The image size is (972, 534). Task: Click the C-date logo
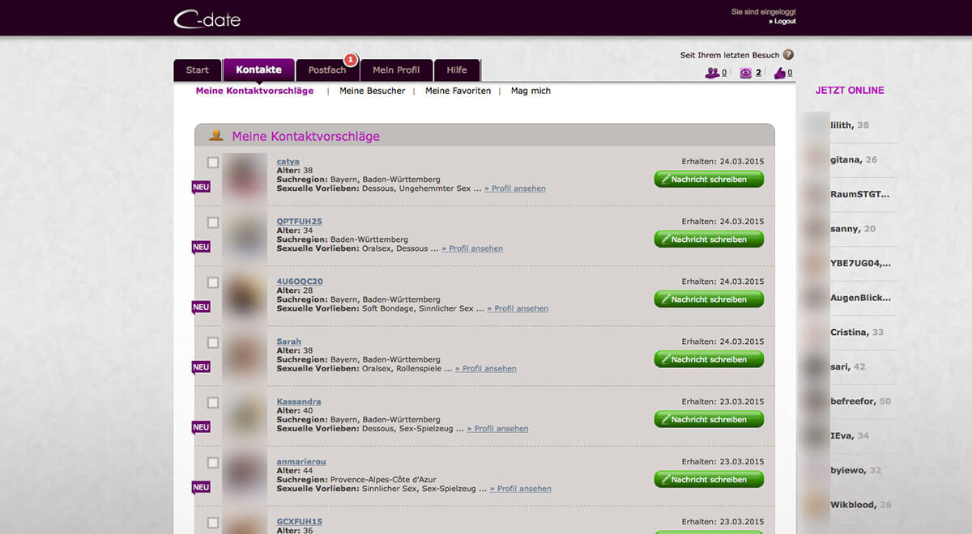(207, 18)
